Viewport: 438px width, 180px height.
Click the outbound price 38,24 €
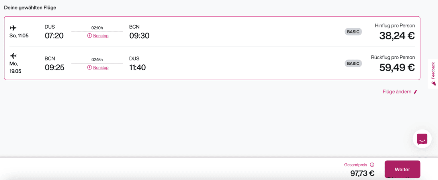tap(397, 36)
